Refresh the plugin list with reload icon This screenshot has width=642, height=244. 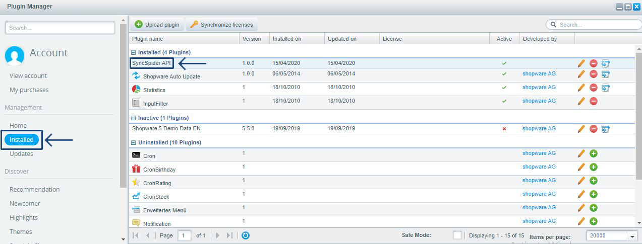(246, 235)
